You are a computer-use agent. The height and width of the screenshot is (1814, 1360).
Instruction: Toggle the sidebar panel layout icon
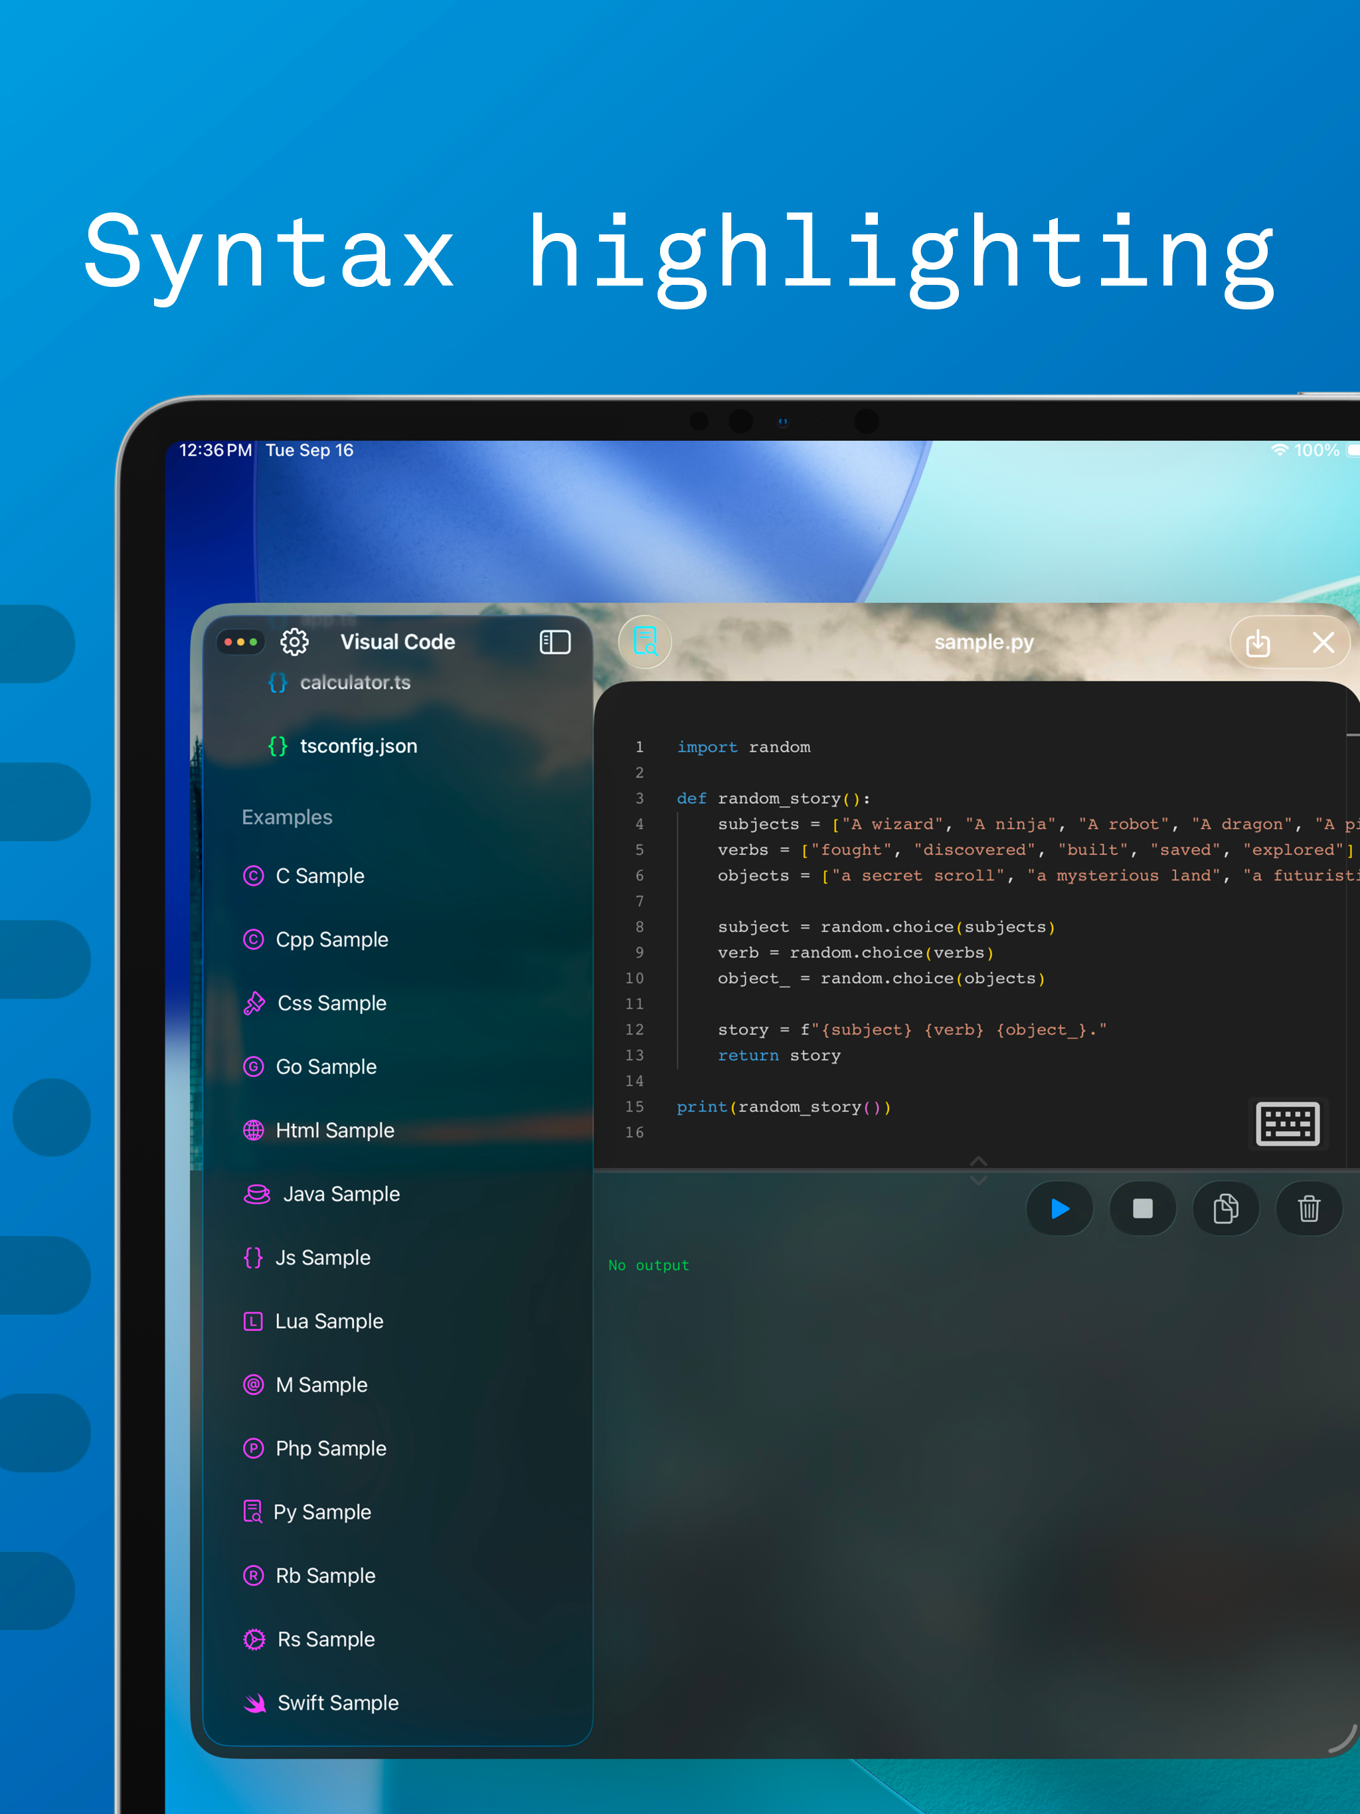coord(554,642)
